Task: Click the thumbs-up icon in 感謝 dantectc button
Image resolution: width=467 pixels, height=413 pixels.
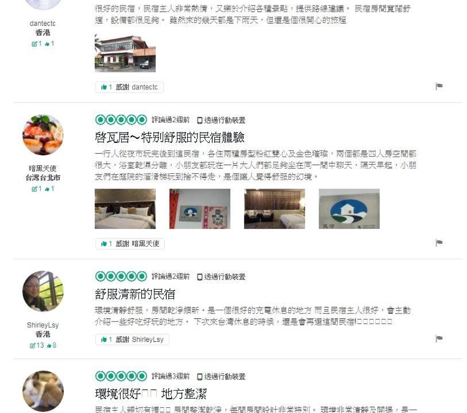Action: tap(104, 87)
